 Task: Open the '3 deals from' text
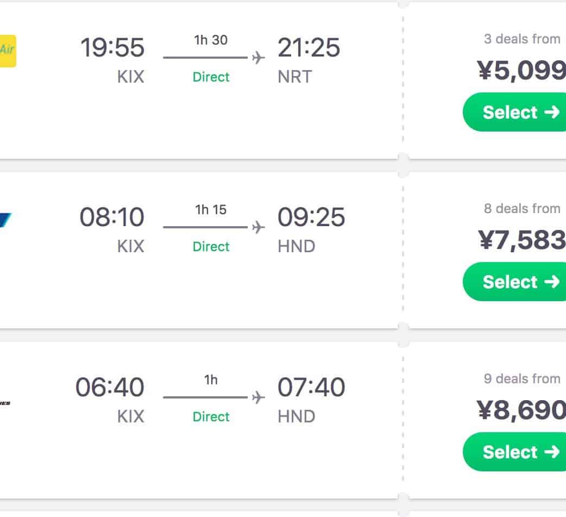[521, 39]
